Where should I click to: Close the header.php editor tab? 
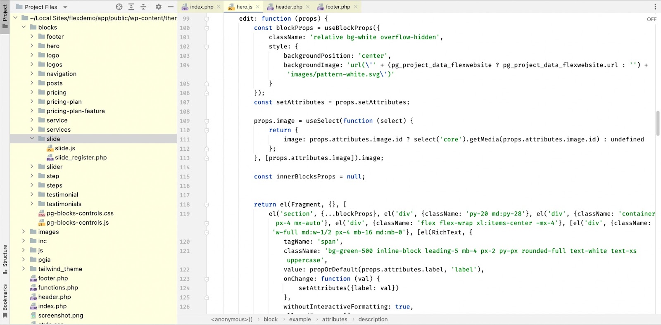[x=308, y=7]
